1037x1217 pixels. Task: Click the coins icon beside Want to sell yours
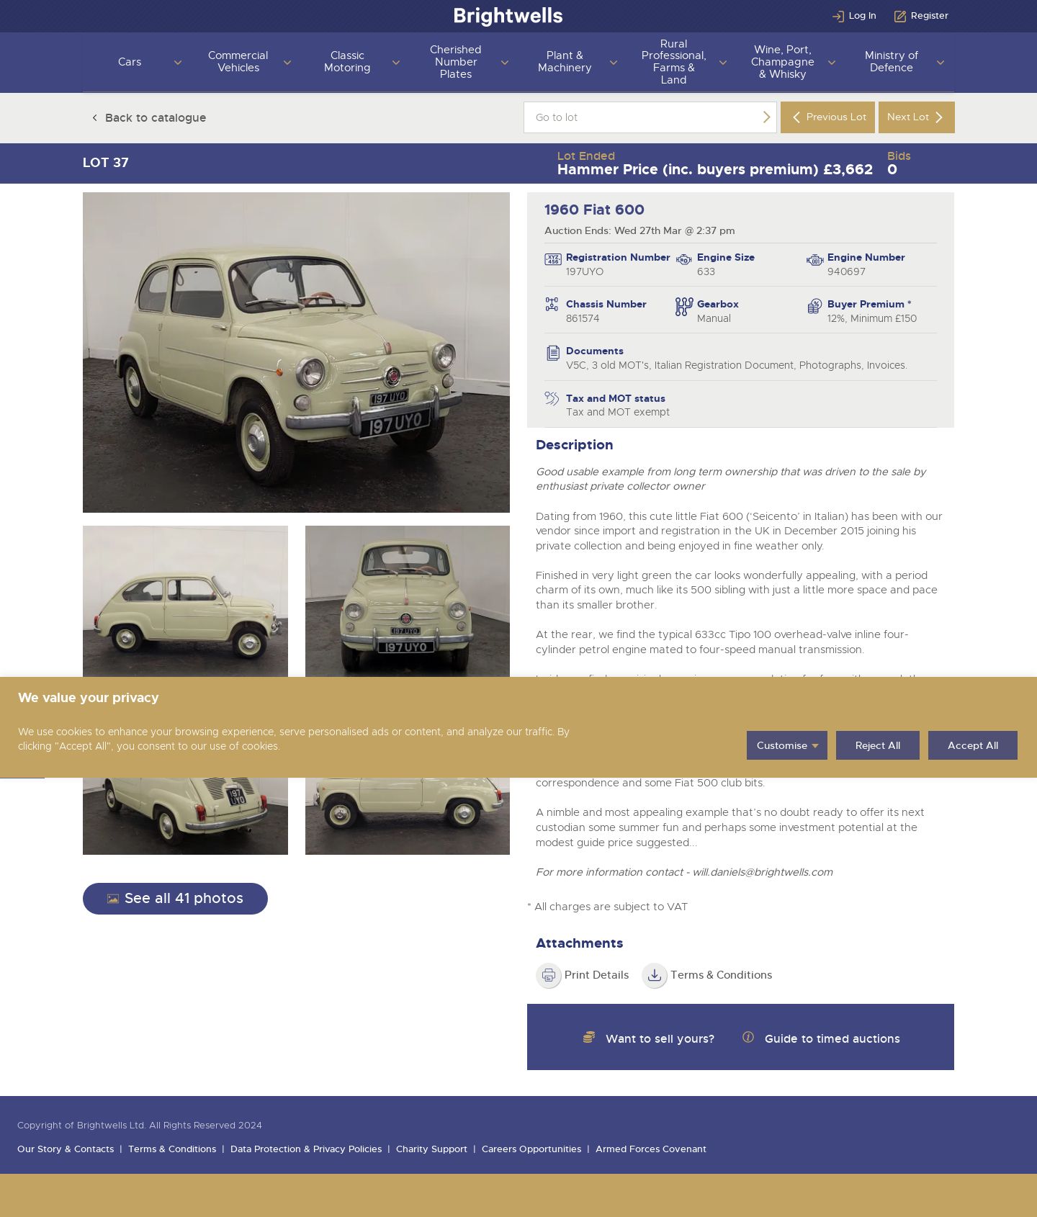click(x=589, y=1038)
